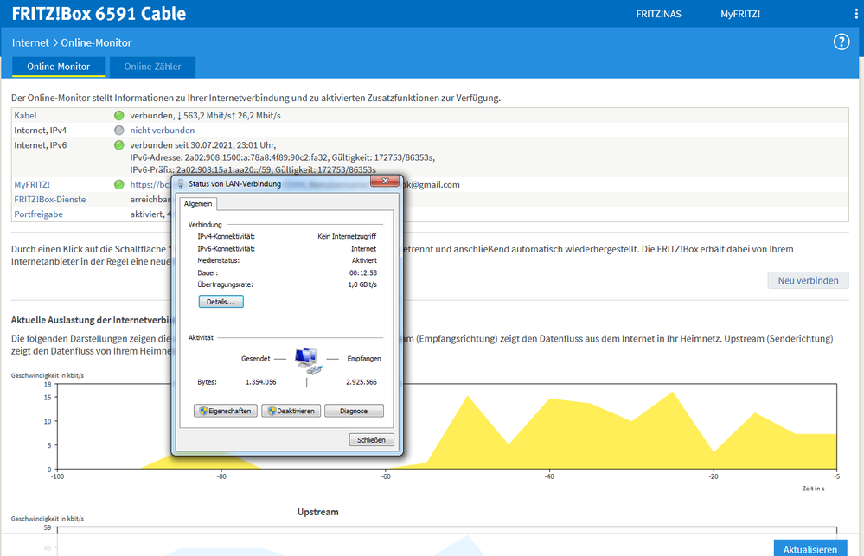Click the grey IPv4 status indicator
Image resolution: width=864 pixels, height=556 pixels.
coord(119,130)
